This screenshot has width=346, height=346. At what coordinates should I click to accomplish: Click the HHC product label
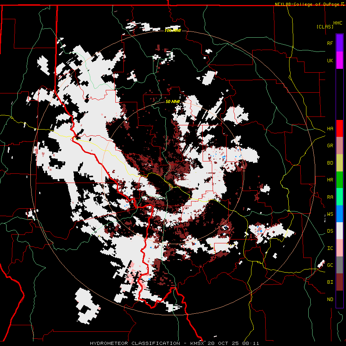(338, 23)
